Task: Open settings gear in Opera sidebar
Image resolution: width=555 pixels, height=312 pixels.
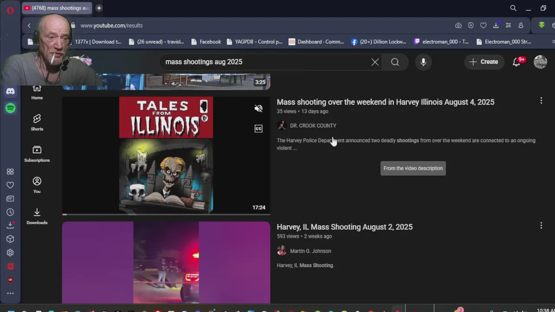Action: click(x=10, y=253)
